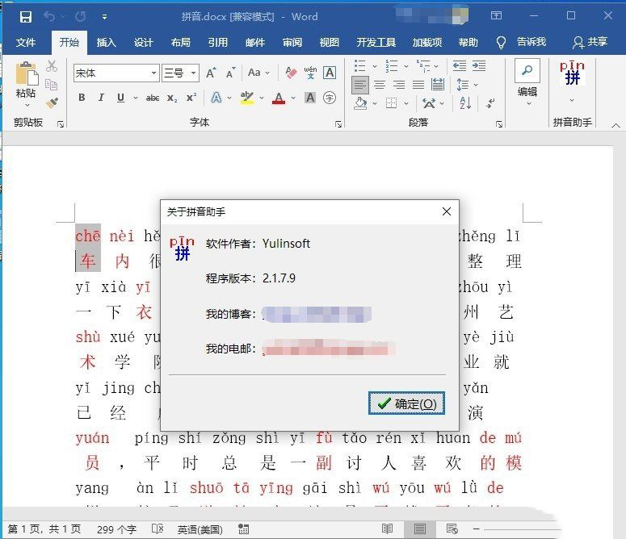626x539 pixels.
Task: Click the Increase font size icon
Action: 211,73
